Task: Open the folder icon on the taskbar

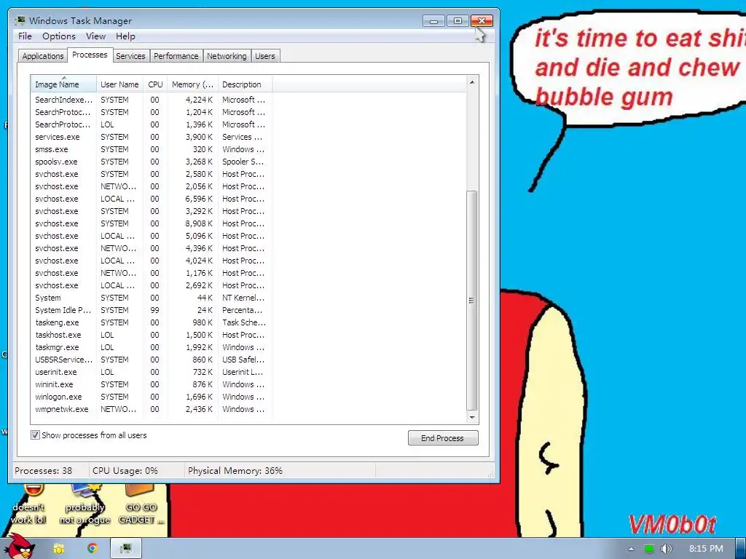Action: [x=59, y=549]
